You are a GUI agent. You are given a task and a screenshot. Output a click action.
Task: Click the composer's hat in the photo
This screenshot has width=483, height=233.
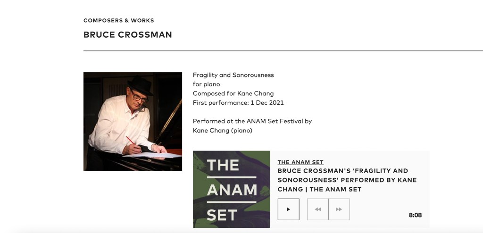140,85
